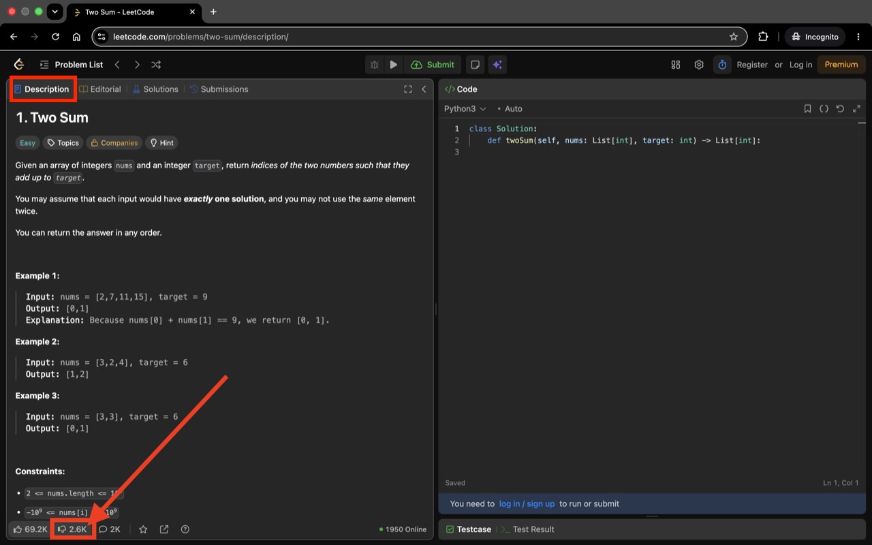Reveal the Hint

click(162, 143)
